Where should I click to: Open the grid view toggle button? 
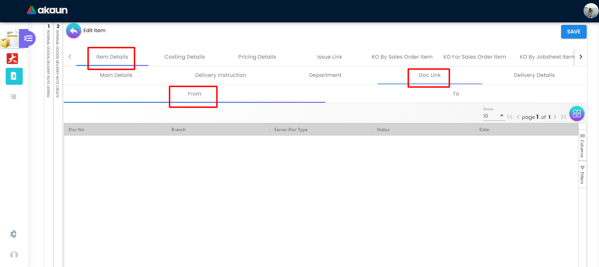click(x=577, y=113)
